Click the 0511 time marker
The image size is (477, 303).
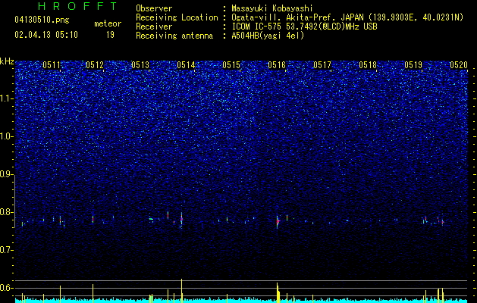click(x=52, y=65)
